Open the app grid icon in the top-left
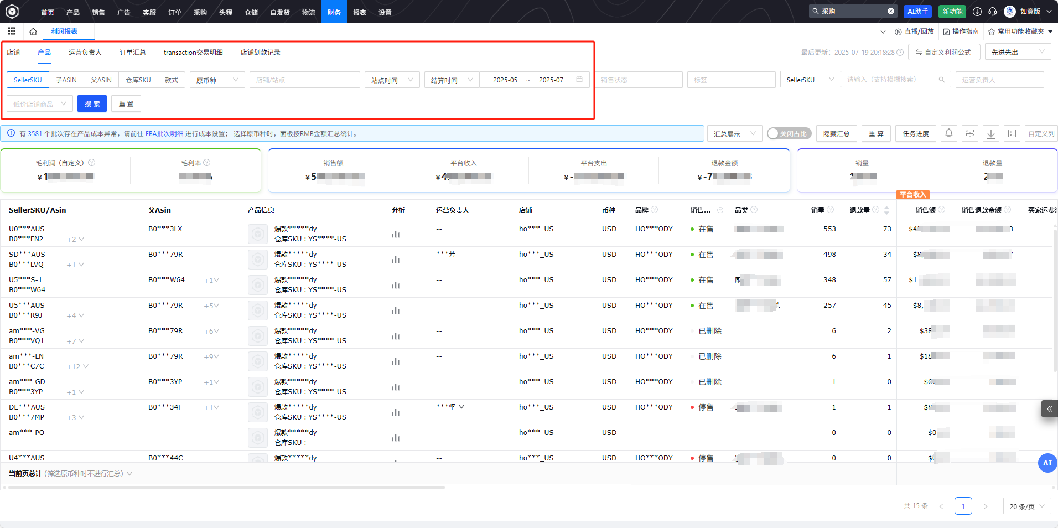 click(x=11, y=31)
